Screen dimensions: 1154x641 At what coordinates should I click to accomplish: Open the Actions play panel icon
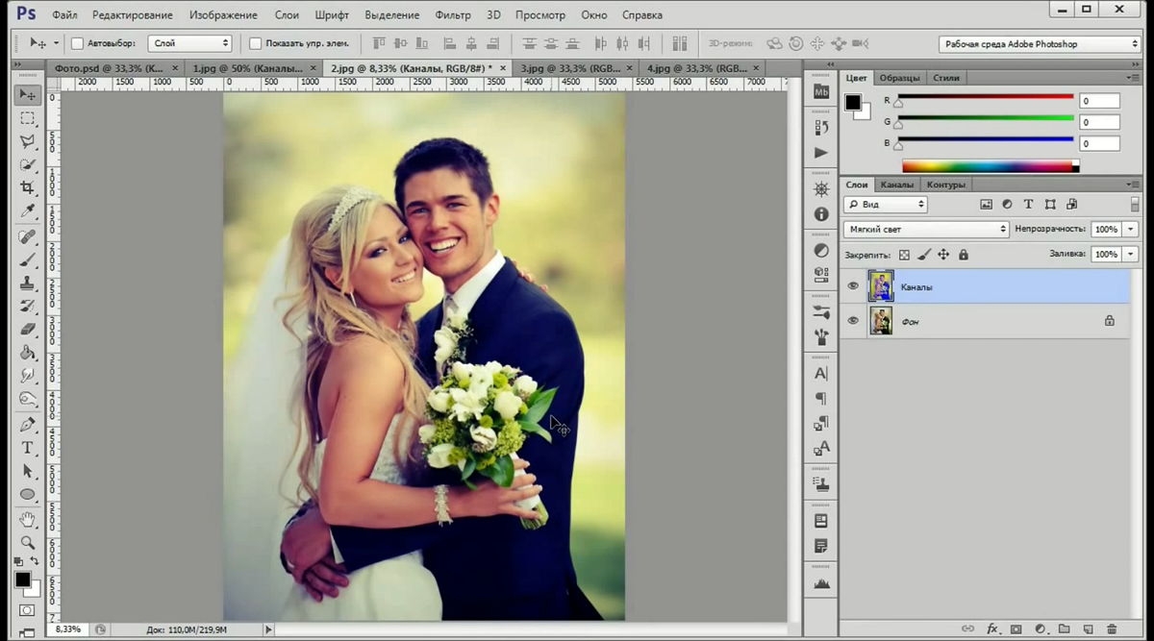[820, 153]
